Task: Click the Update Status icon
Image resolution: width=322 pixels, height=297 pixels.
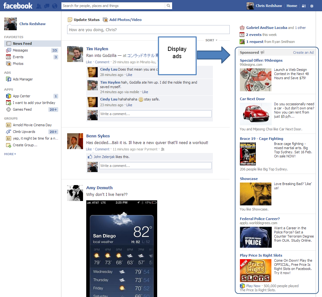Action: [x=70, y=20]
